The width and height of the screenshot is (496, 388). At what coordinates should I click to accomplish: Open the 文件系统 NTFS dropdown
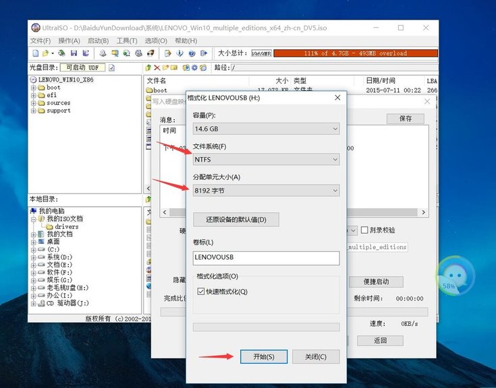pos(266,160)
